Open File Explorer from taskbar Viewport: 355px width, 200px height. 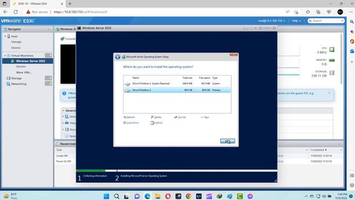[x=158, y=196]
